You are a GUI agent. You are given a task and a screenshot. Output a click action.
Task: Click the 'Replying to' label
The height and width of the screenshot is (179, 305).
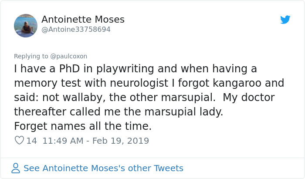click(x=31, y=56)
